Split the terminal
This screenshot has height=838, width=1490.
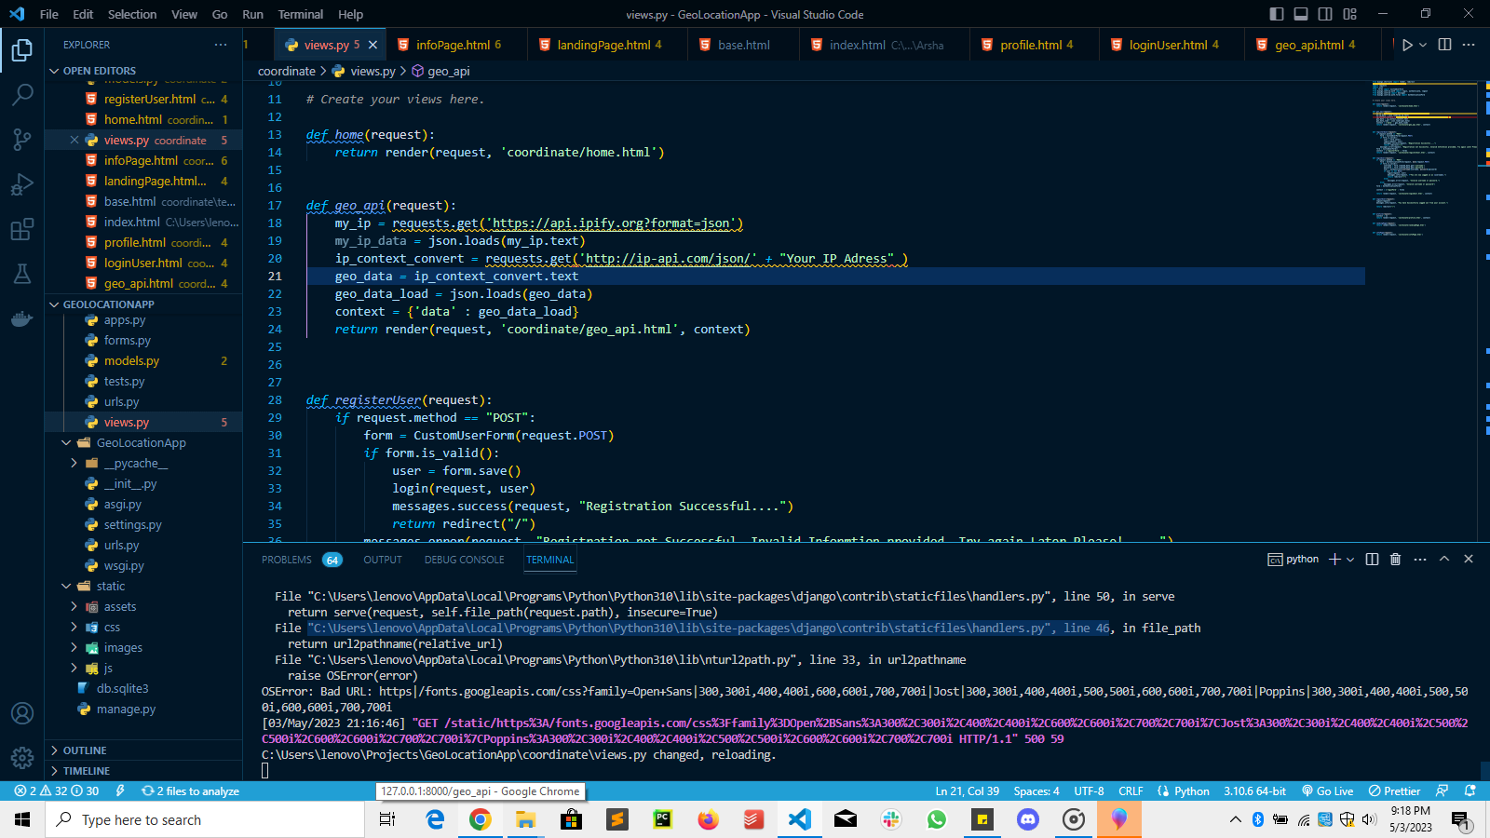pyautogui.click(x=1371, y=559)
